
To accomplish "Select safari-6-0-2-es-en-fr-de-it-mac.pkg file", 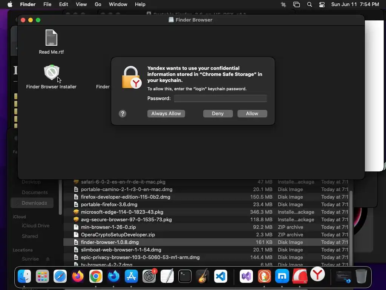I will coord(206,182).
